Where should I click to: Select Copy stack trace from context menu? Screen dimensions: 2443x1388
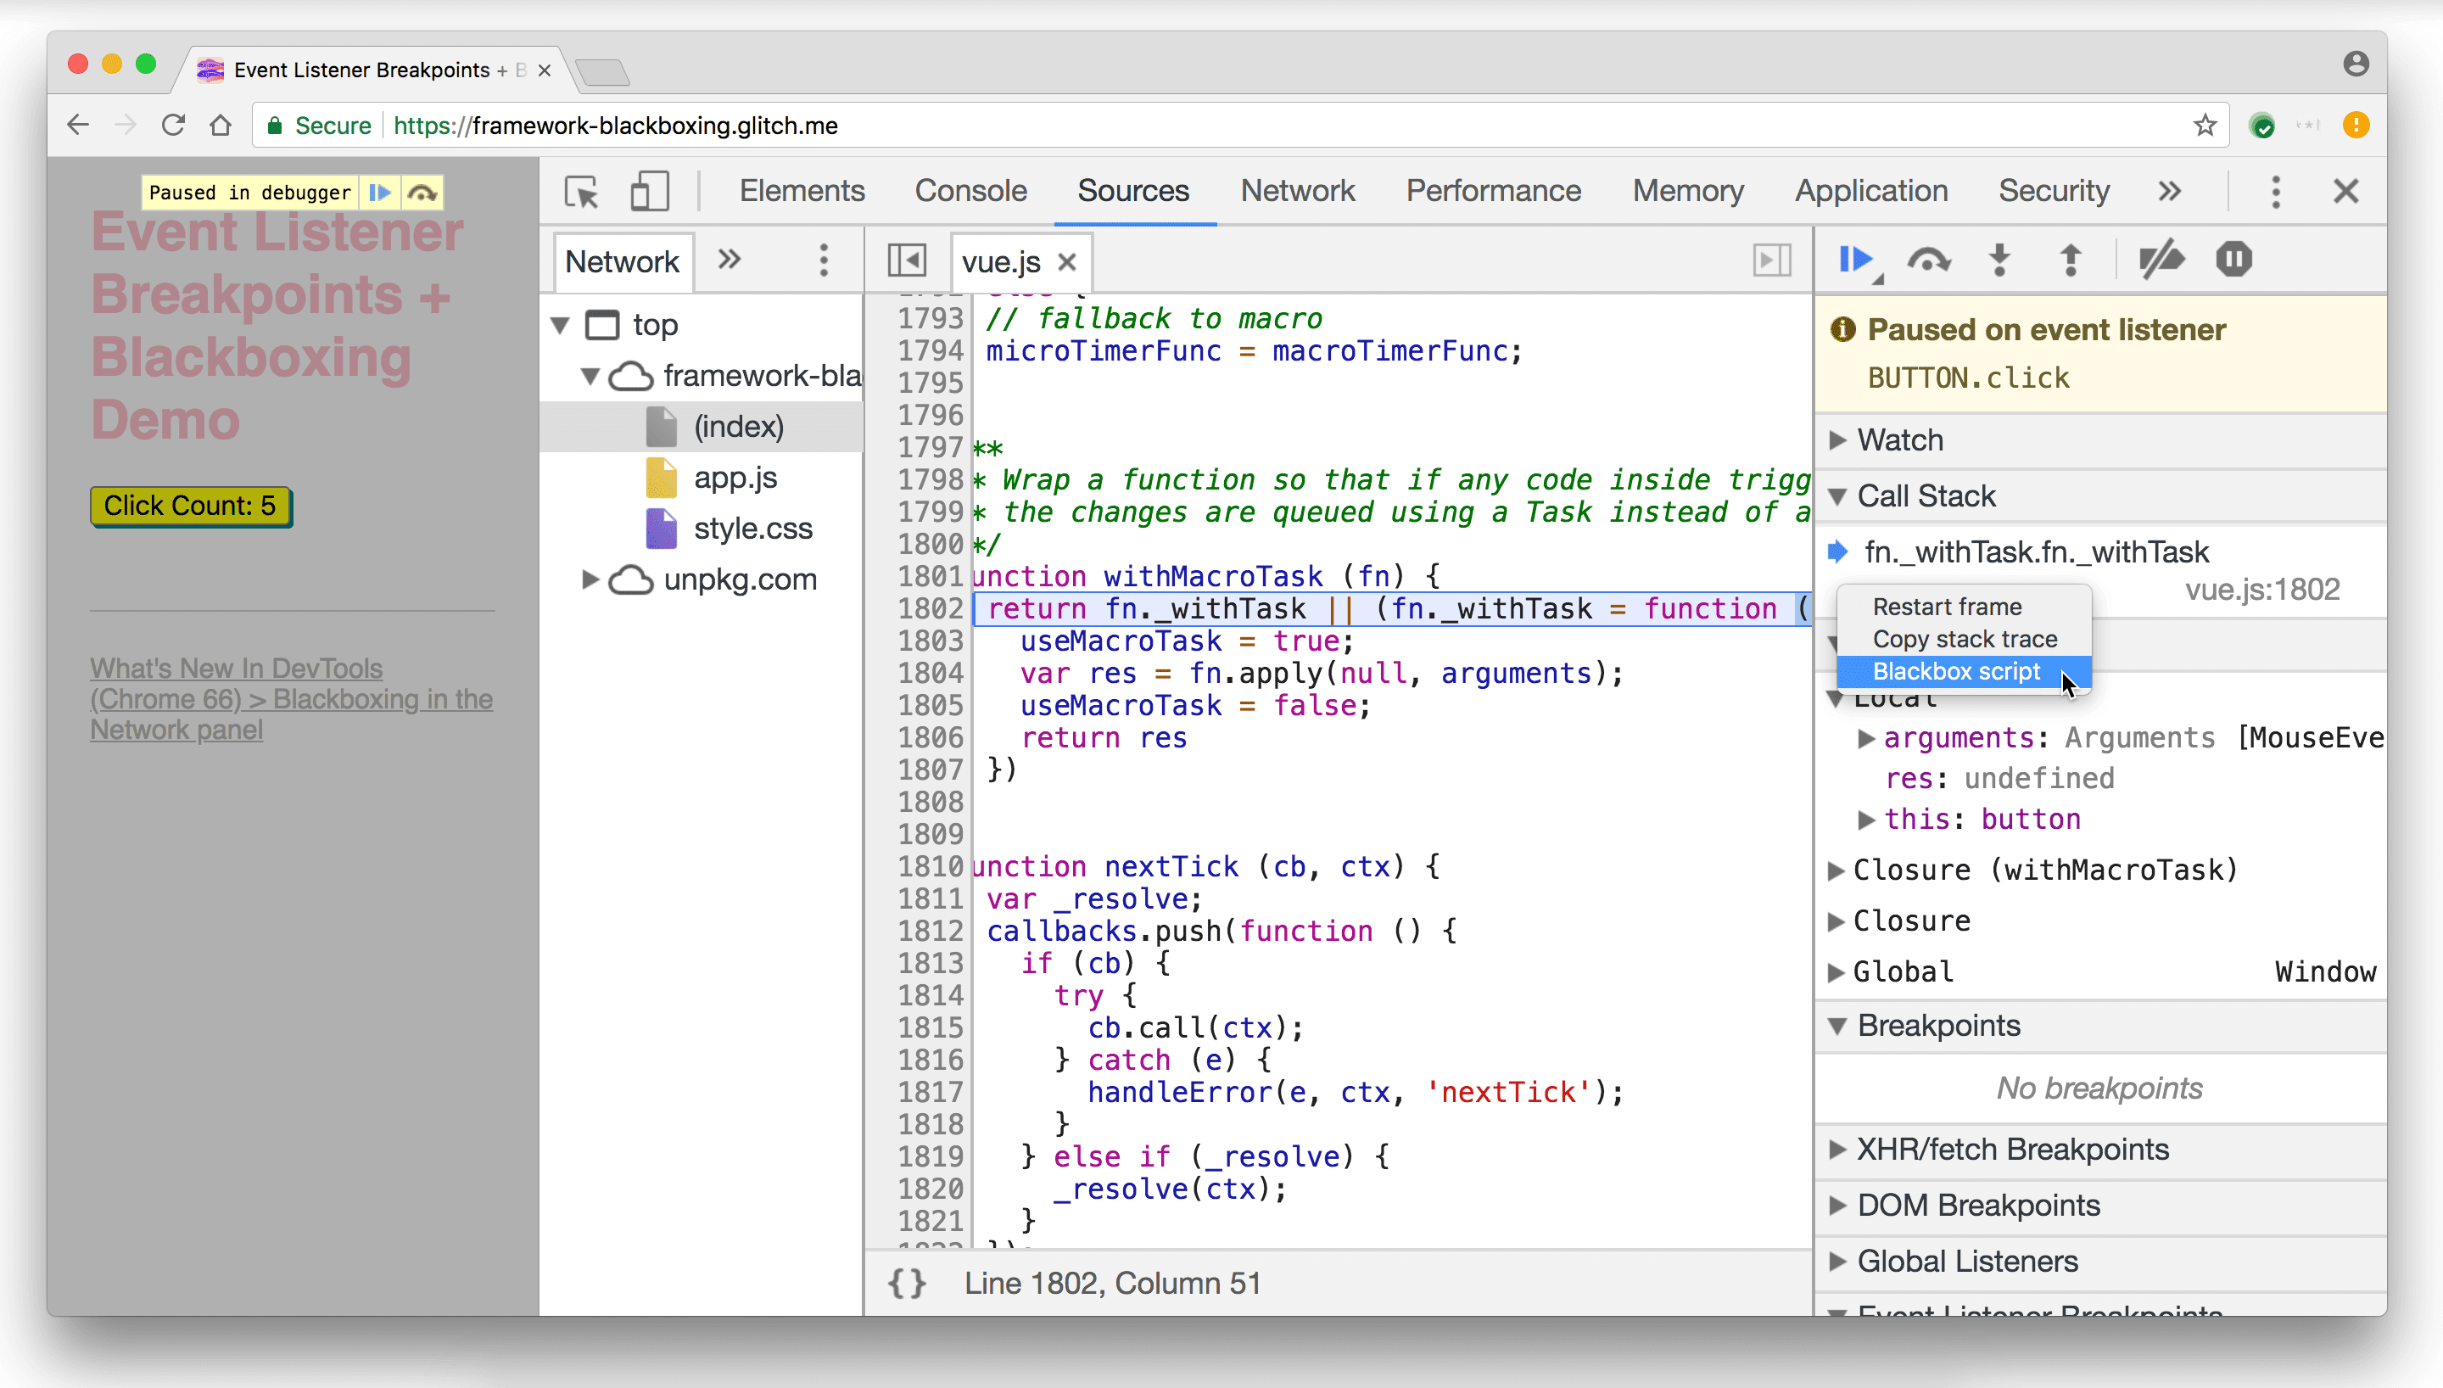[1965, 638]
